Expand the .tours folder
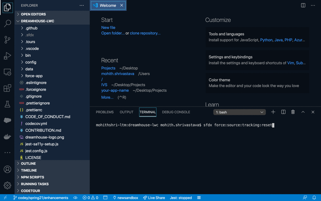 52,42
